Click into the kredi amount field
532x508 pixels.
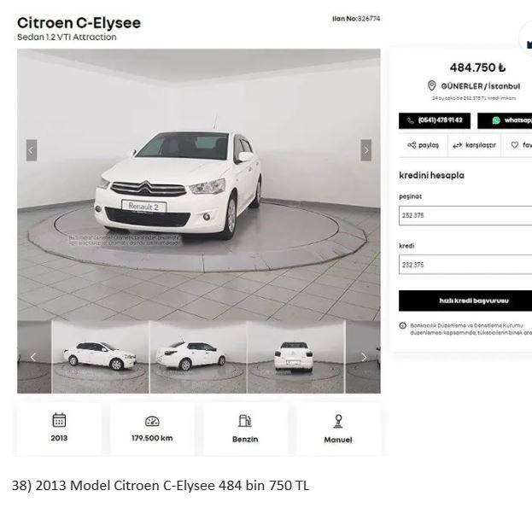(465, 265)
